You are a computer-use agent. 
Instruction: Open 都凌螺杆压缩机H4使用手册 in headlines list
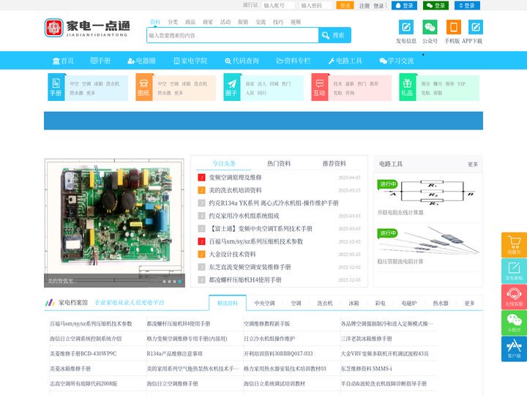(x=245, y=279)
